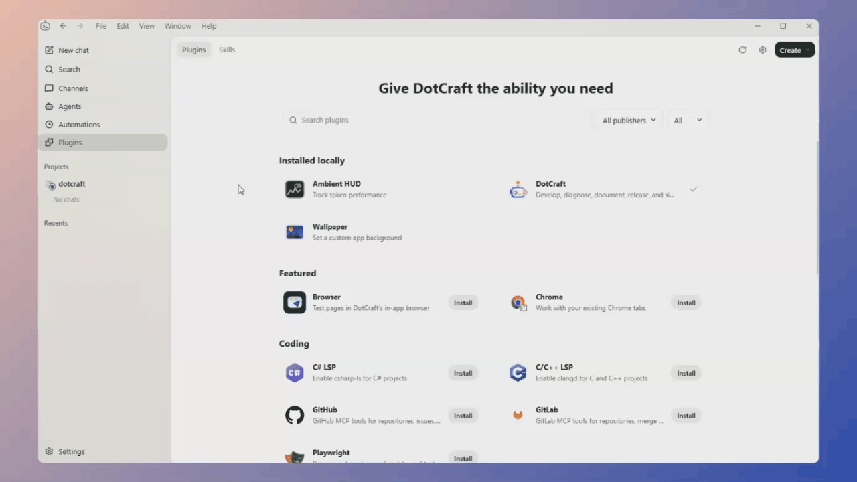
Task: Click the C# LSP plugin icon
Action: click(295, 373)
